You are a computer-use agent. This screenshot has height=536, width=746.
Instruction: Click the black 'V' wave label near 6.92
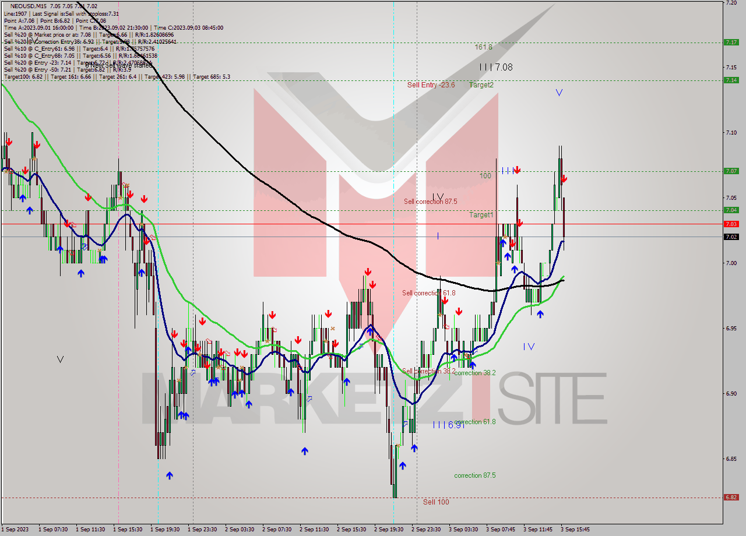tap(60, 359)
